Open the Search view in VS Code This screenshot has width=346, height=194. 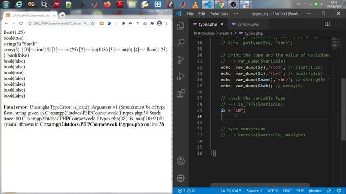(x=181, y=43)
